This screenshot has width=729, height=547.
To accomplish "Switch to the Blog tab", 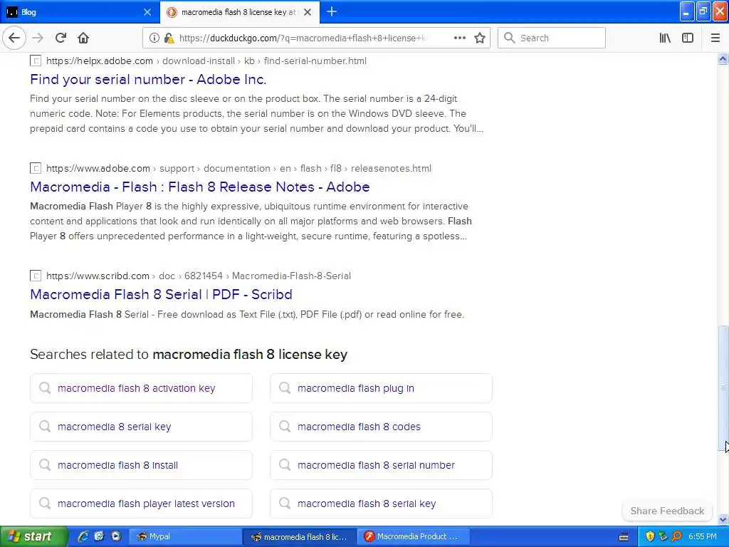I will [x=80, y=12].
